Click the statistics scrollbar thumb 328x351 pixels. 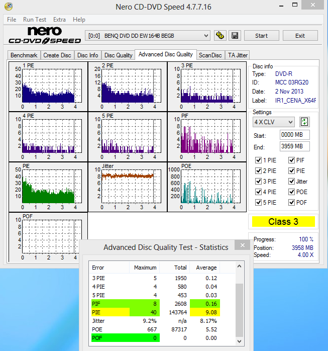point(239,310)
